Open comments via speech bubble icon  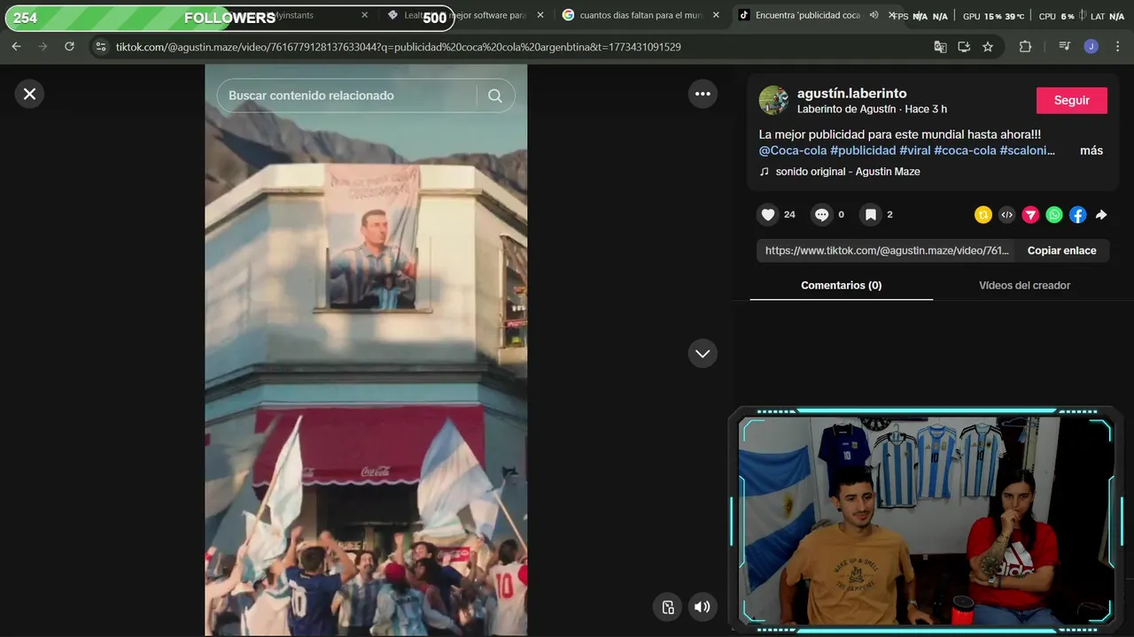821,214
